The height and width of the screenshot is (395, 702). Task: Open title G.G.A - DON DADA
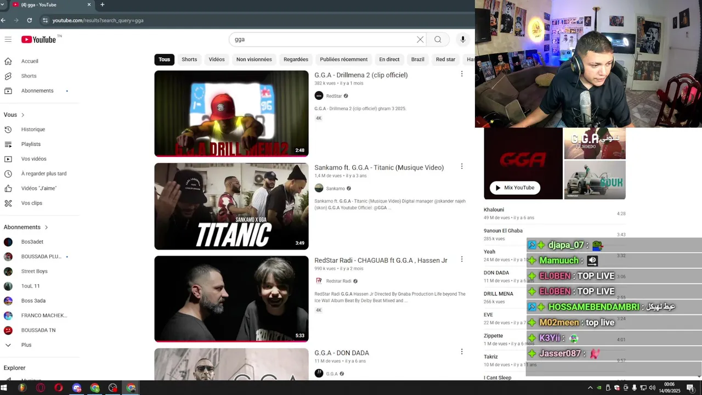[x=342, y=353]
